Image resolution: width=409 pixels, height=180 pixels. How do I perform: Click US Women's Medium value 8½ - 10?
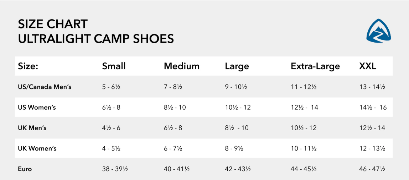click(x=175, y=107)
